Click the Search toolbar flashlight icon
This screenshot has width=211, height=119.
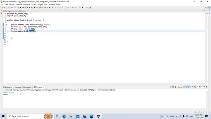[47, 8]
